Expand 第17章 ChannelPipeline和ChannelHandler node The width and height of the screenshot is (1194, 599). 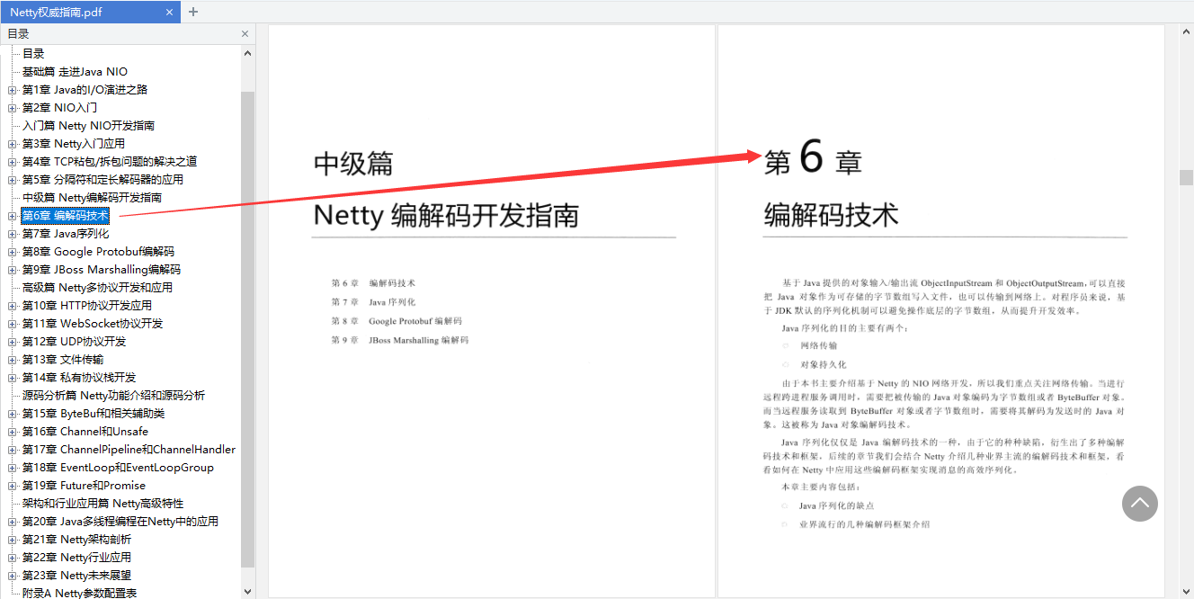pyautogui.click(x=12, y=450)
